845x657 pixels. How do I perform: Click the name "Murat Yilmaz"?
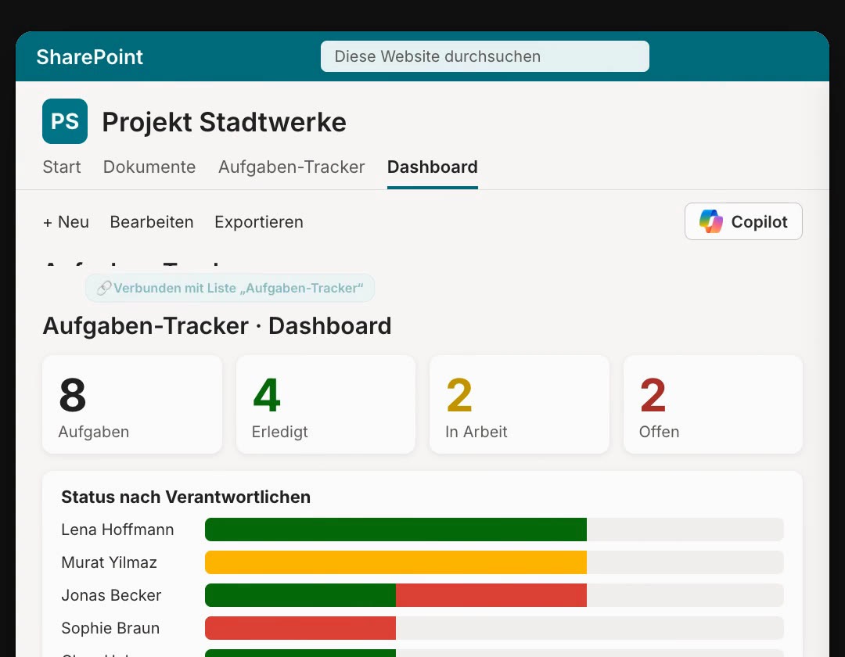pyautogui.click(x=109, y=562)
